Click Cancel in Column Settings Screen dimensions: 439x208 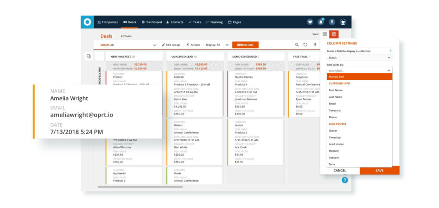click(340, 171)
